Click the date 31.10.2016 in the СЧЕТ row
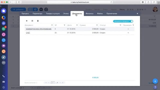 pos(71,33)
